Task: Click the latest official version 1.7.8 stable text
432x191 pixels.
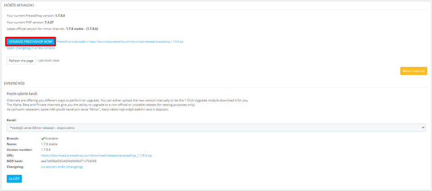Action: pos(82,29)
